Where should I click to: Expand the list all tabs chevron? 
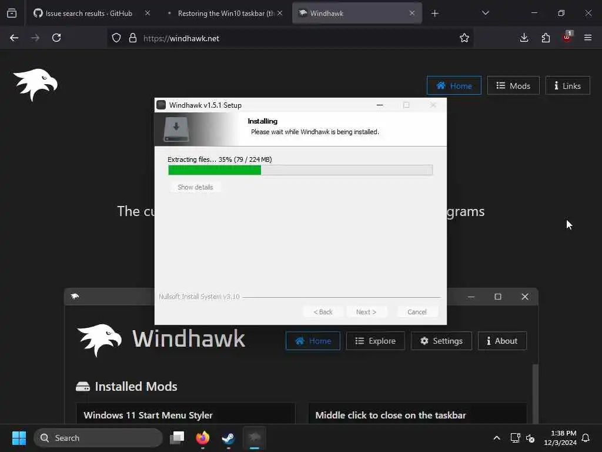[485, 13]
